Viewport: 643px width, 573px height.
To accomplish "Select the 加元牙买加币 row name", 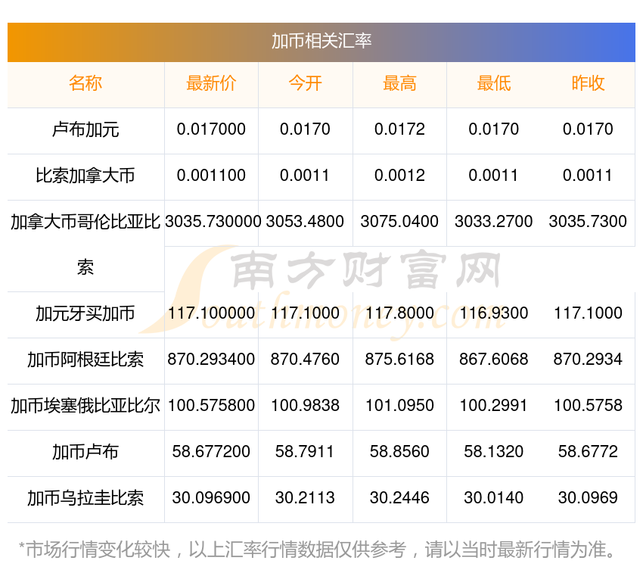I will tap(85, 313).
